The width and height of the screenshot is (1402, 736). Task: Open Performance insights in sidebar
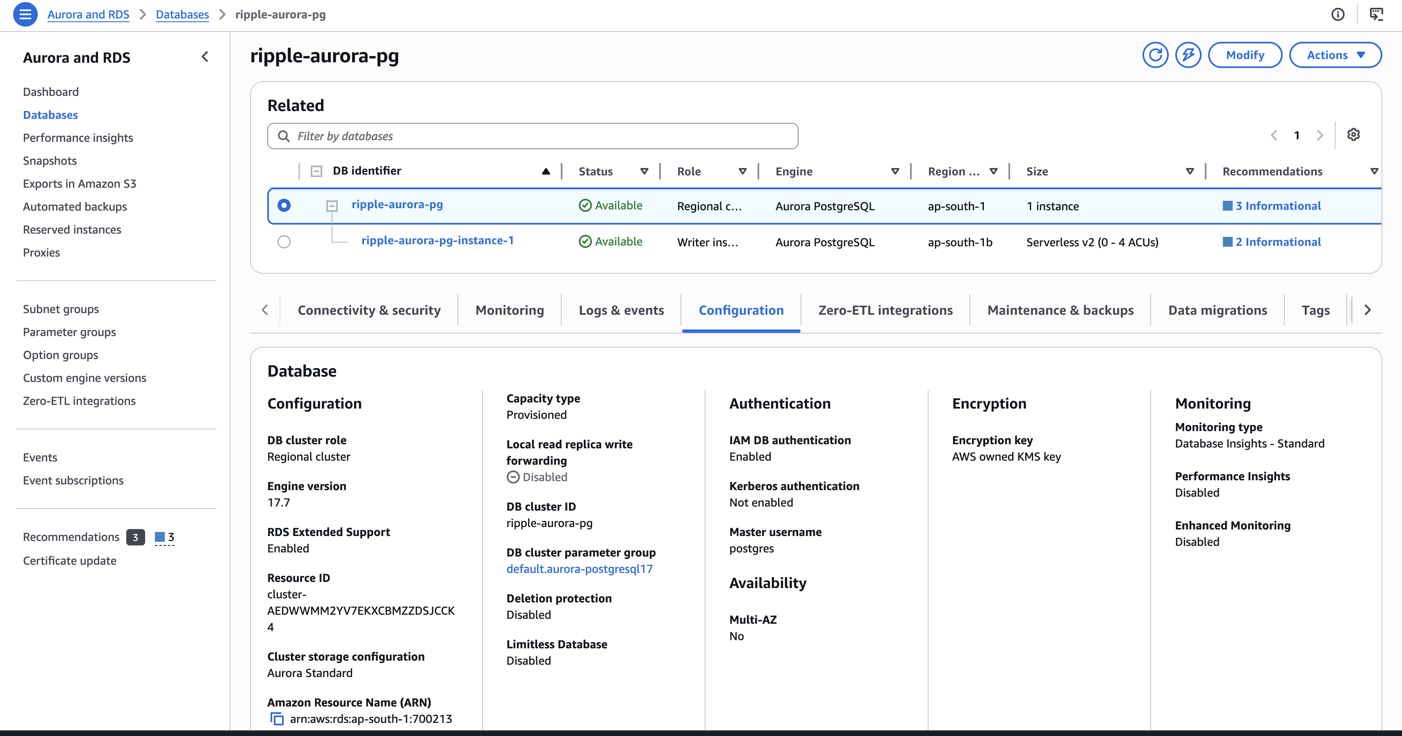(78, 138)
